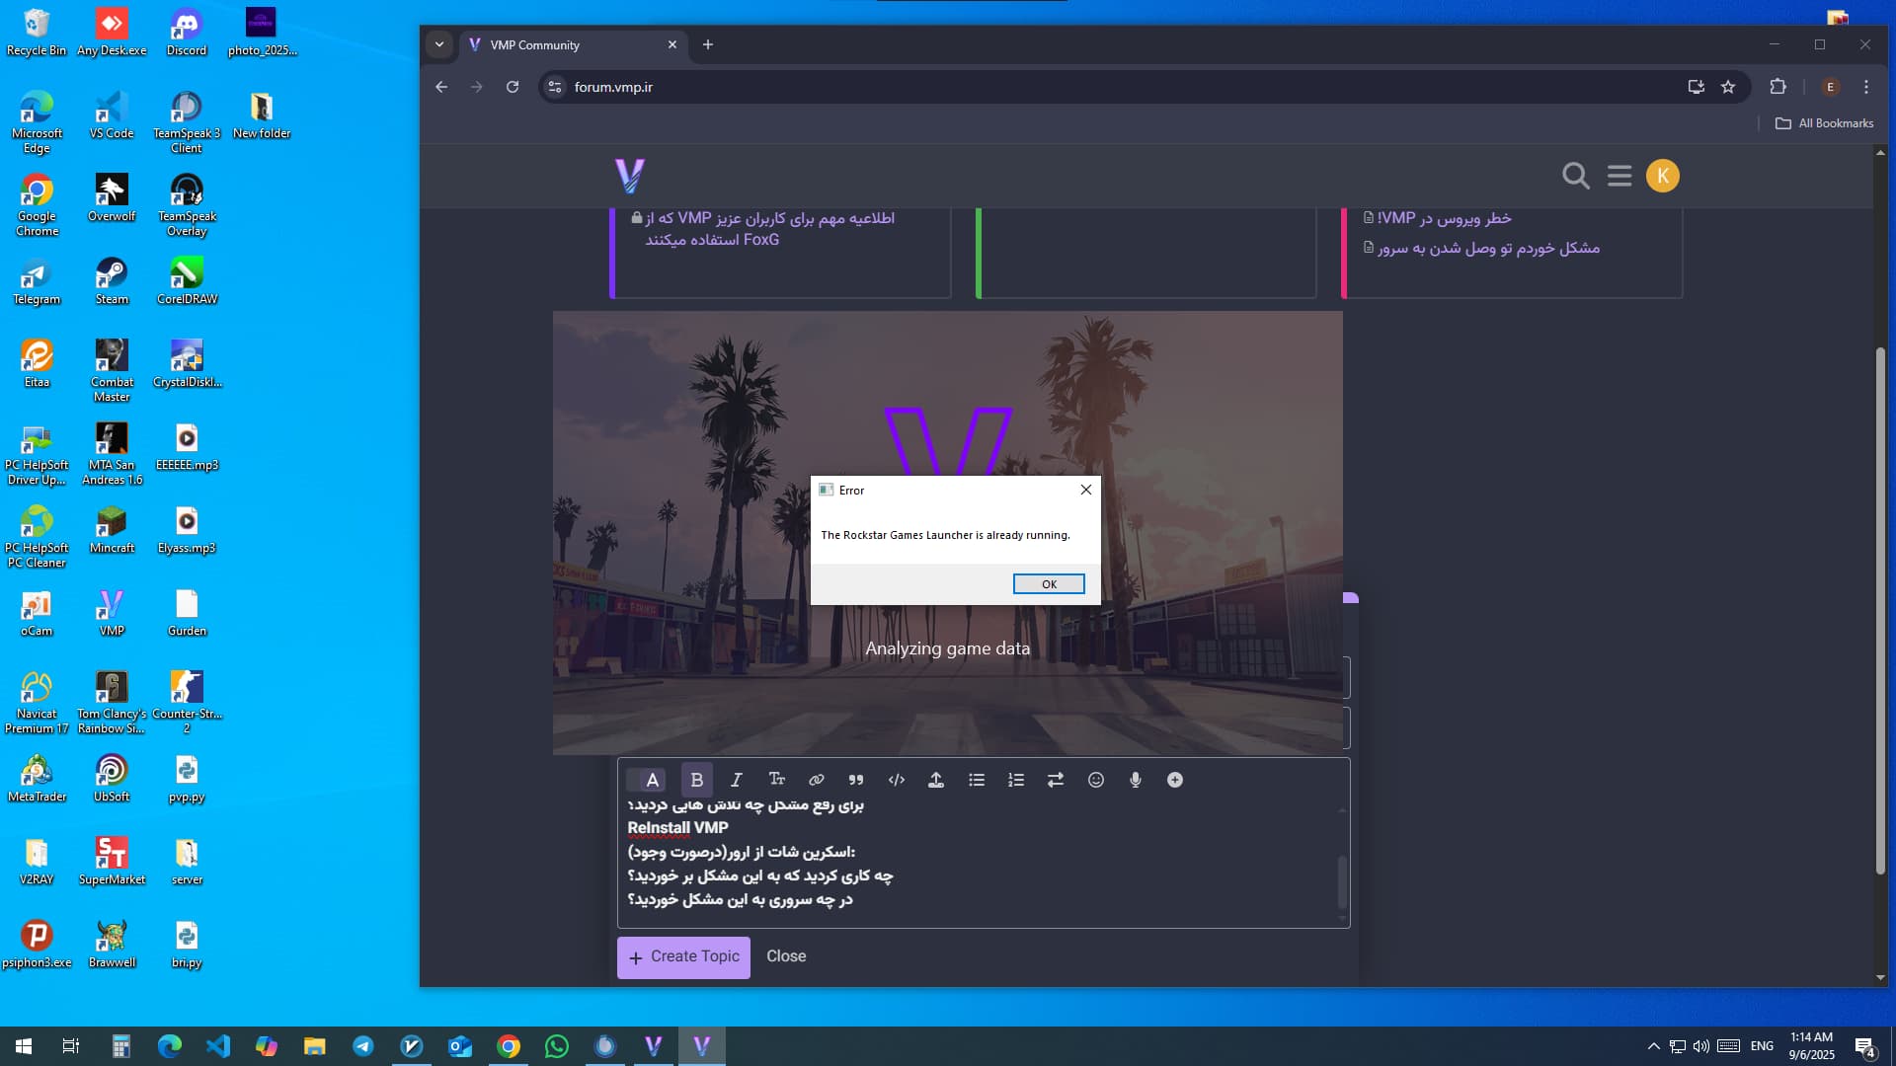
Task: Toggle the rich-text A editor switch
Action: pos(647,780)
